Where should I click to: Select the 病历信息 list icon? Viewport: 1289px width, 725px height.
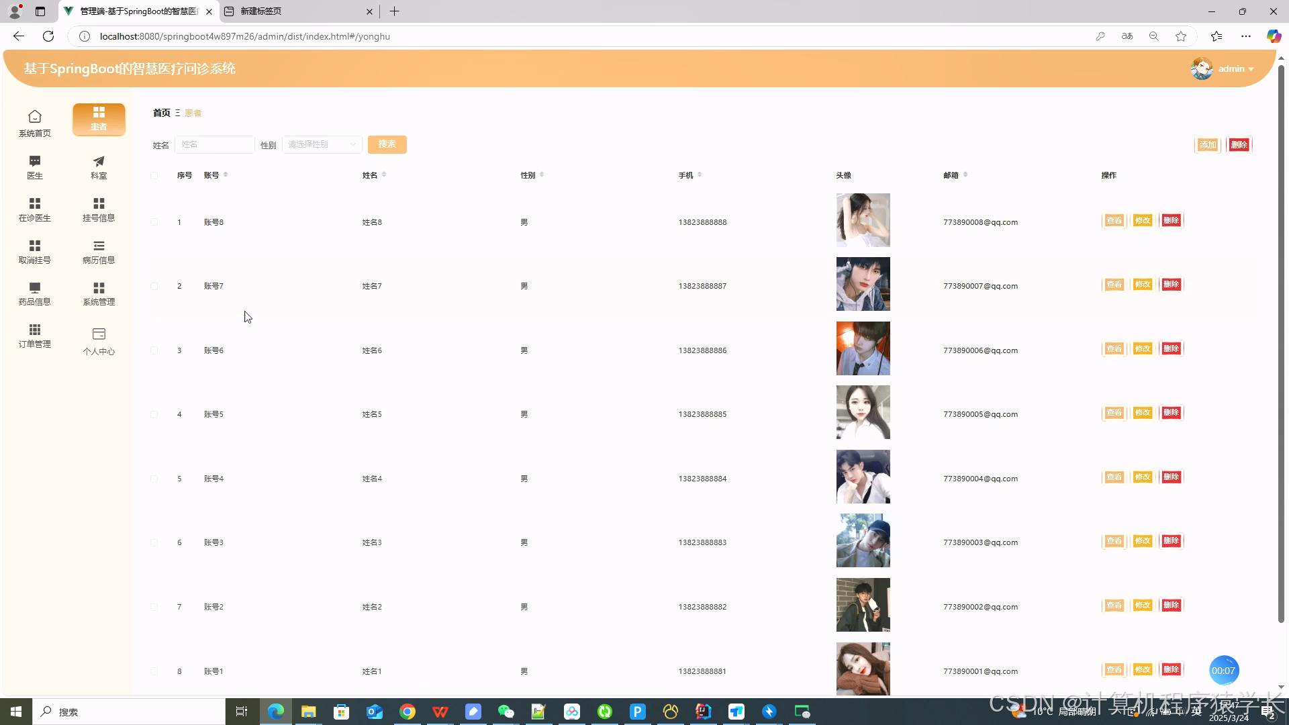99,246
